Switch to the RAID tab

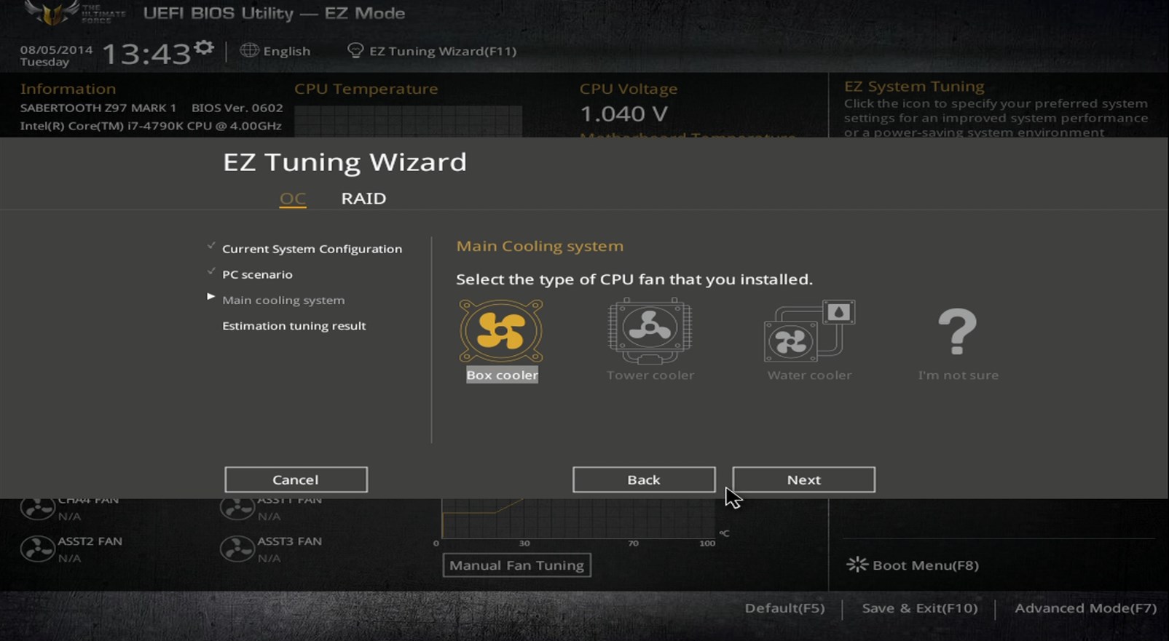coord(363,198)
